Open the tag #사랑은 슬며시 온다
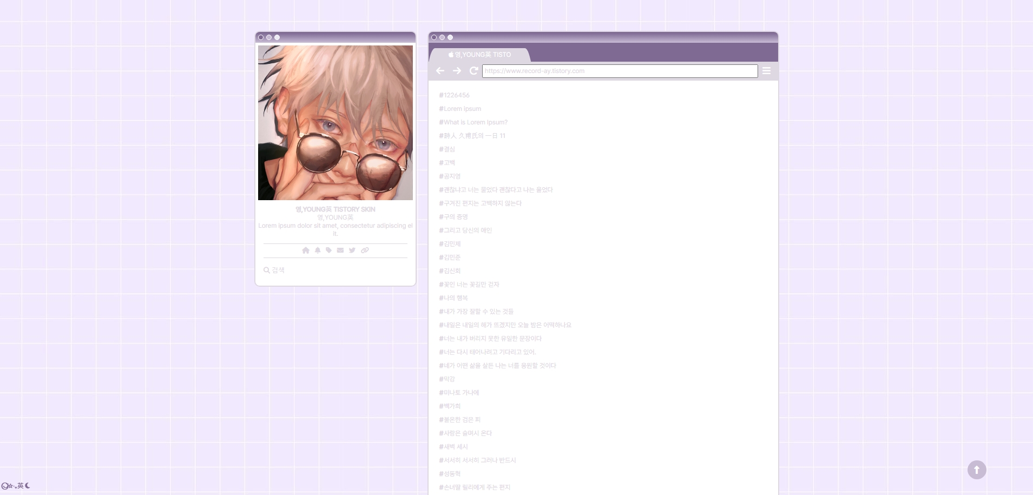The height and width of the screenshot is (495, 1033). tap(465, 433)
